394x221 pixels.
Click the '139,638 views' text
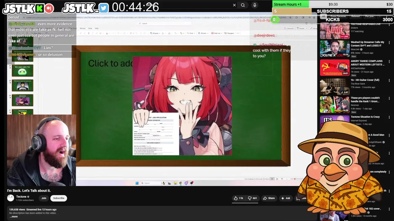tap(17, 209)
